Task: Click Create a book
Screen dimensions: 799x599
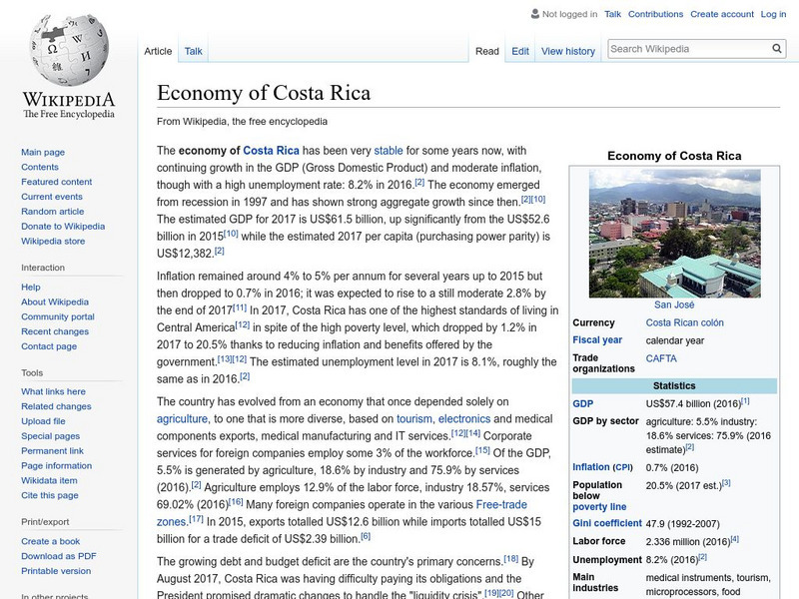Action: click(51, 541)
